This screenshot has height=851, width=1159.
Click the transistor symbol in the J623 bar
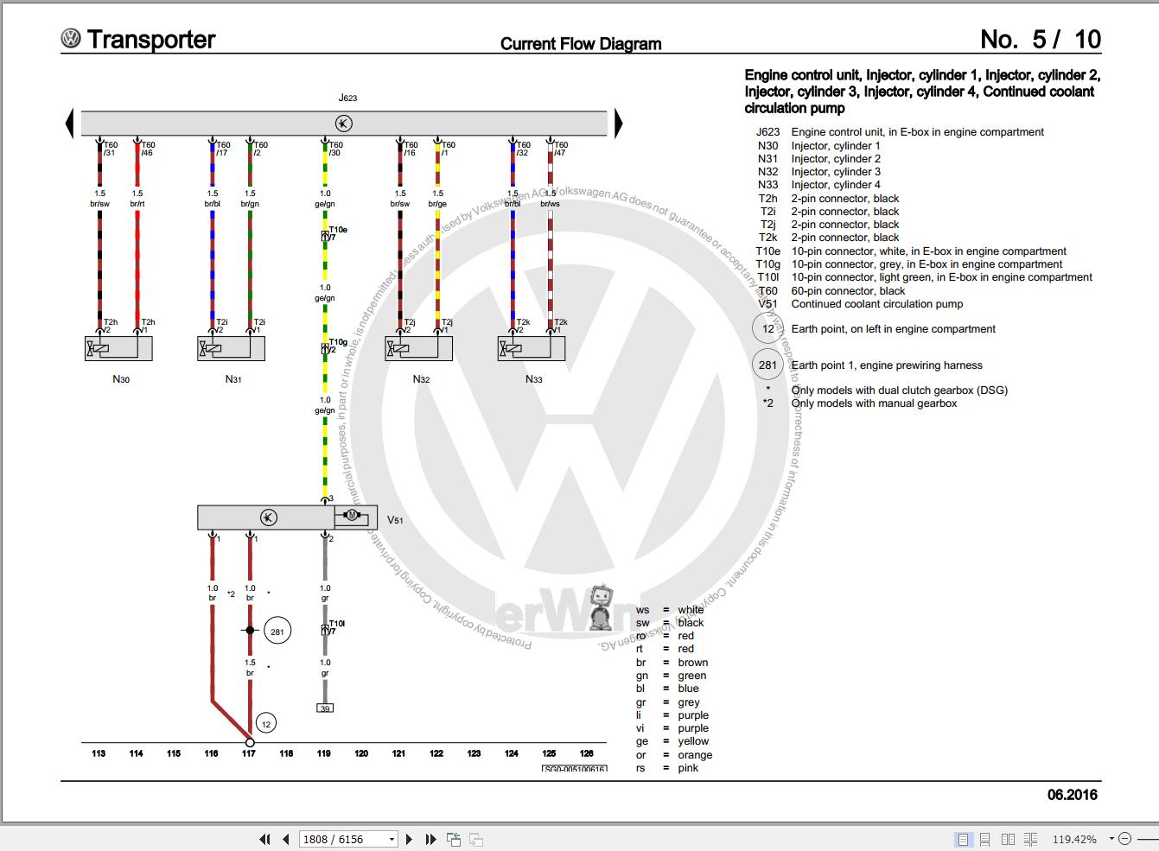(344, 123)
